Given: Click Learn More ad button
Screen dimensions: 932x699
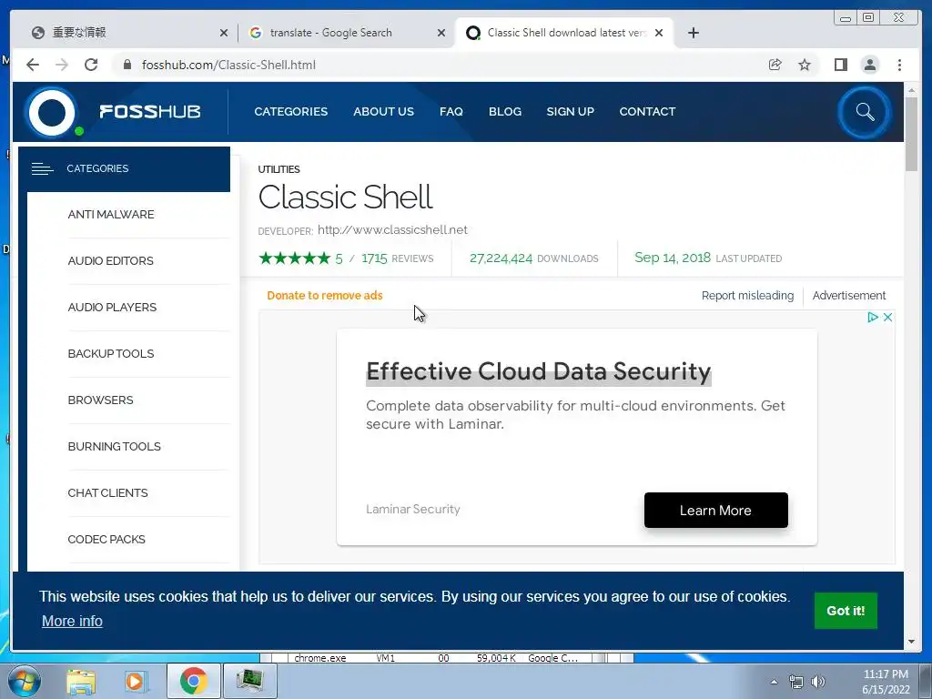Looking at the screenshot, I should coord(715,510).
